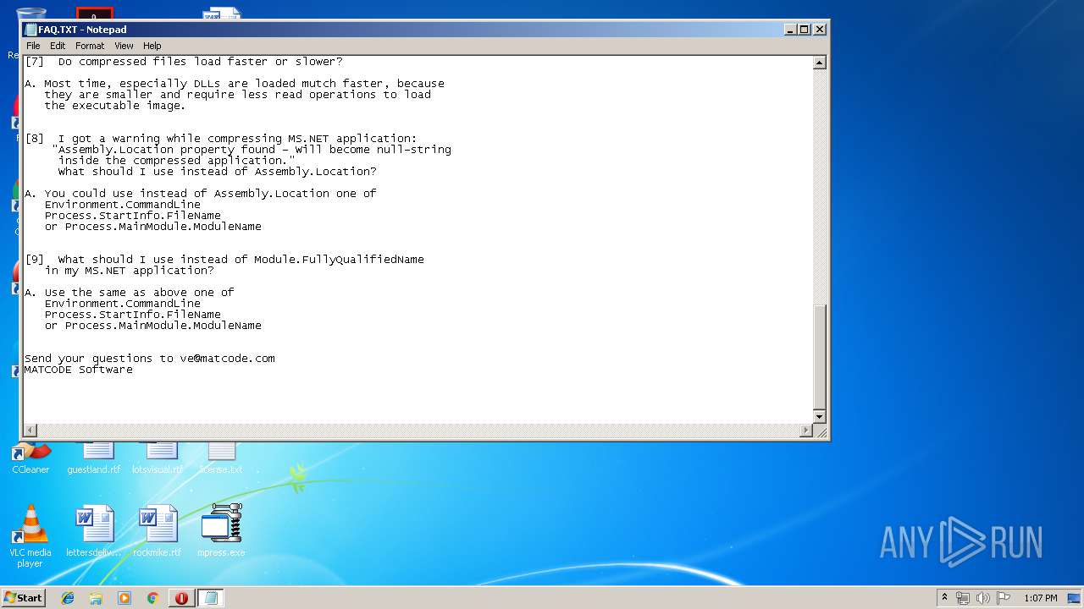Select the CCleaner desktop shortcut

[x=30, y=458]
